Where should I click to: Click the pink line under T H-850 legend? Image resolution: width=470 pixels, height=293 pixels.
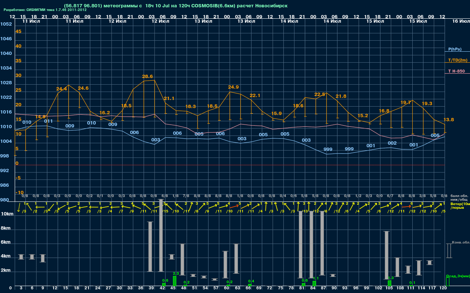[457, 74]
